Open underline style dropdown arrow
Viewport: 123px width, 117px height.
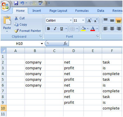click(x=66, y=29)
